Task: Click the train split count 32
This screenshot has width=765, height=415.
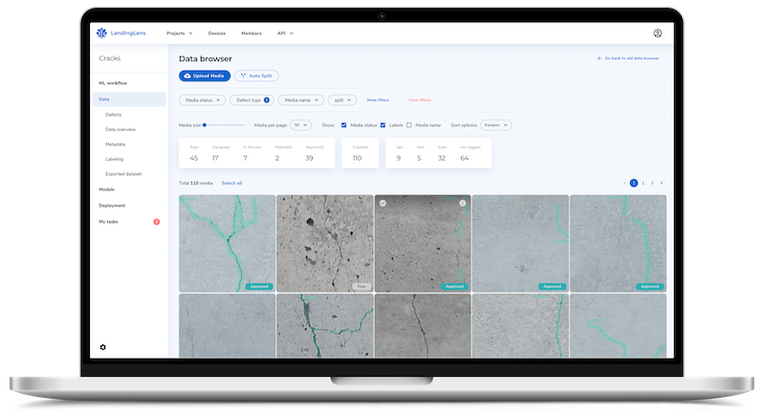Action: tap(442, 158)
